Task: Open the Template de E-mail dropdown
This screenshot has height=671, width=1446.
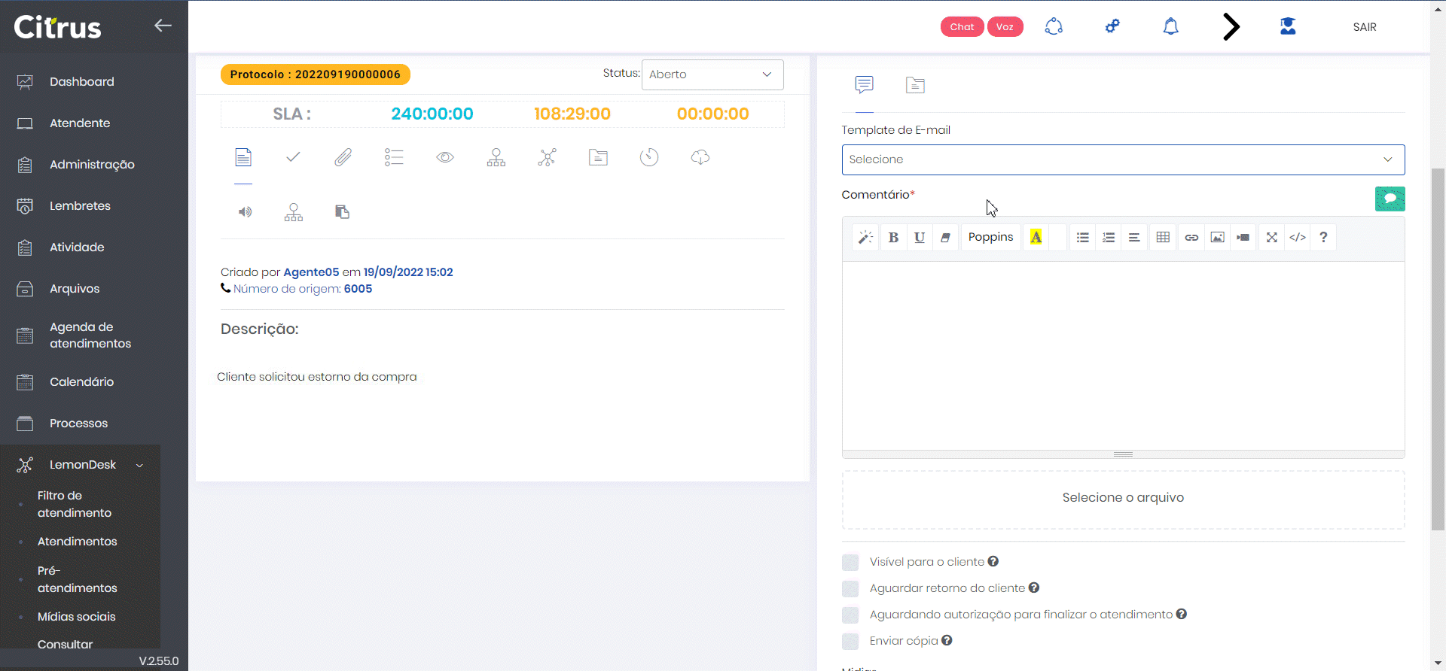Action: click(1122, 159)
